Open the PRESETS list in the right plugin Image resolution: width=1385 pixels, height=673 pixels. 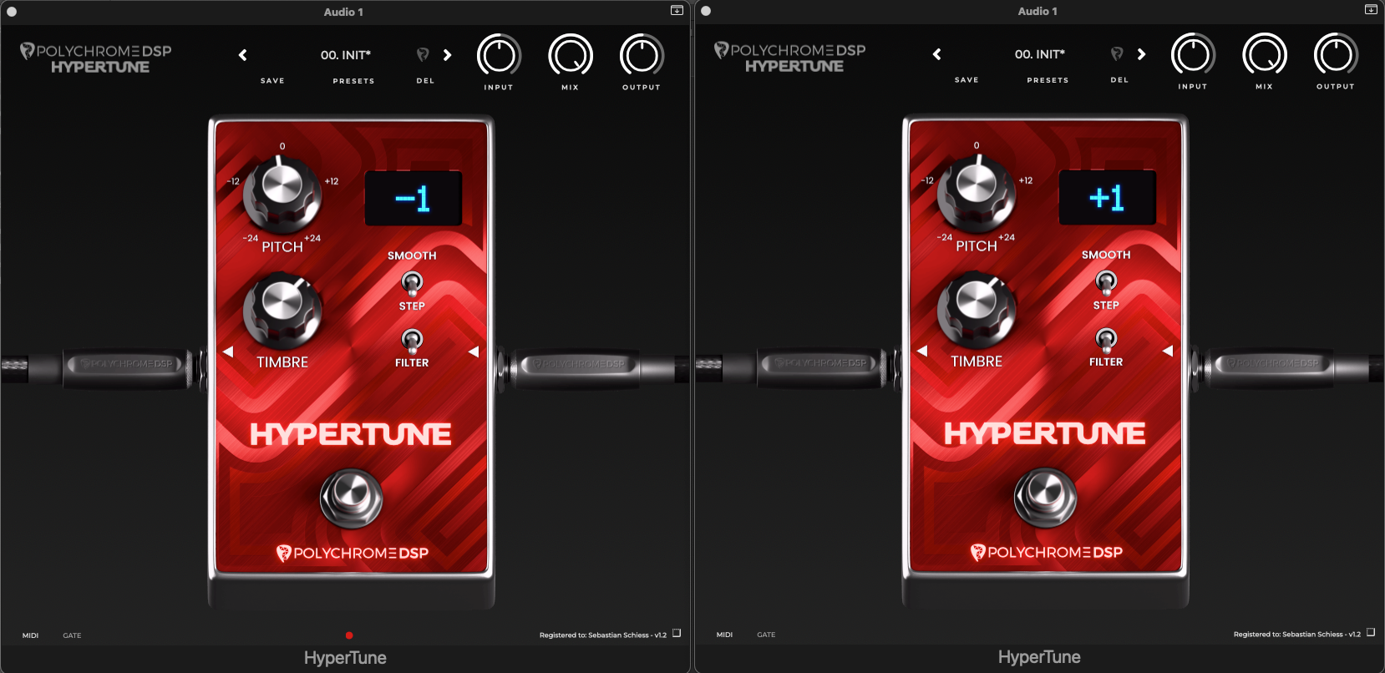pyautogui.click(x=1048, y=80)
